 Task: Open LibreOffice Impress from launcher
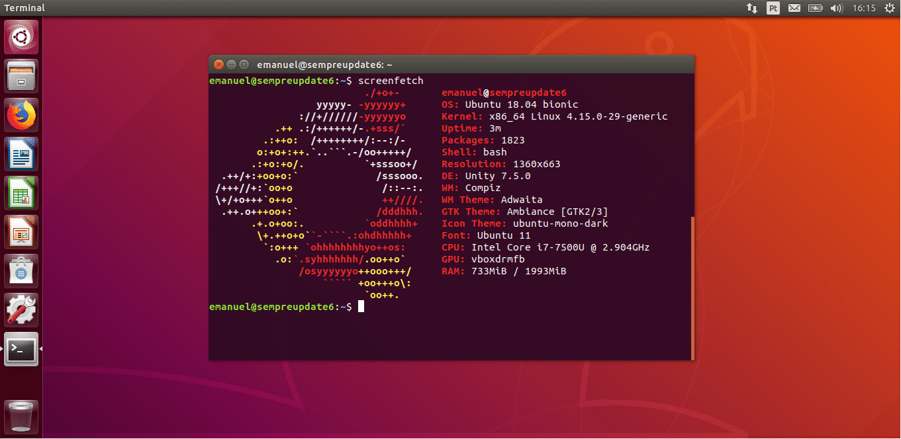pos(21,232)
